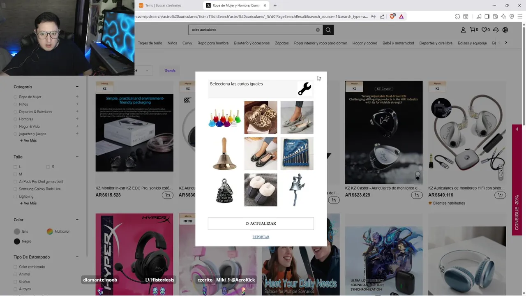Check Samsung Galaxy Buds Live checkbox
526x296 pixels.
(x=16, y=189)
